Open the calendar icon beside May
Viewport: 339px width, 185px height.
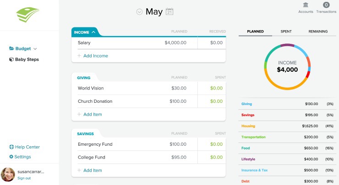click(169, 12)
